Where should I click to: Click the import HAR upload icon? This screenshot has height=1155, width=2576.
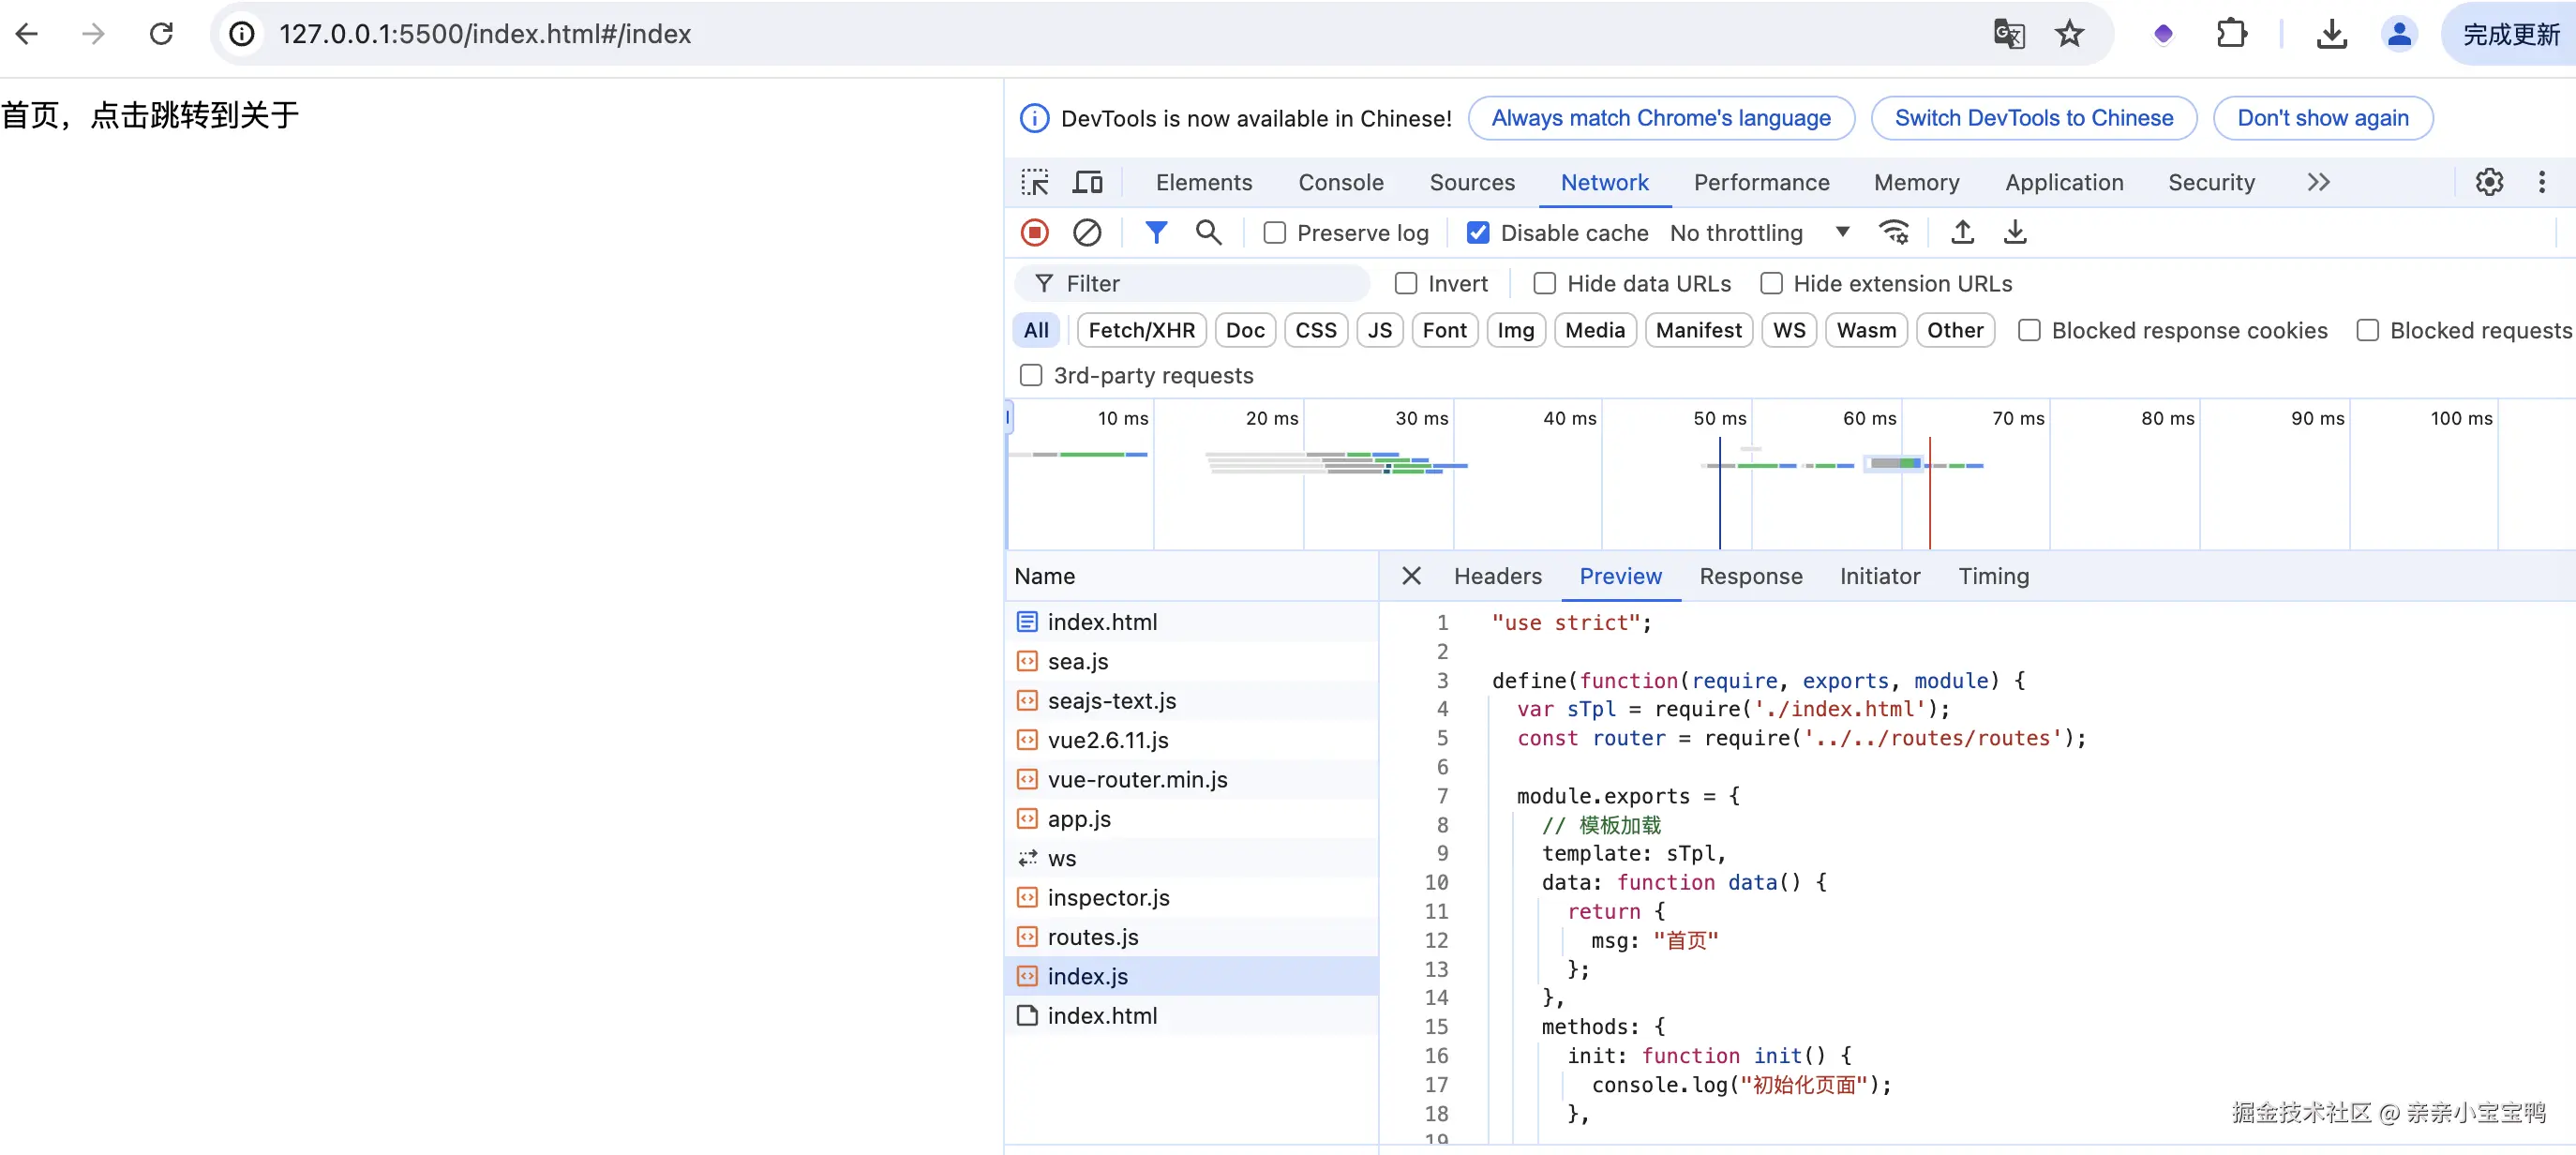pyautogui.click(x=1962, y=233)
